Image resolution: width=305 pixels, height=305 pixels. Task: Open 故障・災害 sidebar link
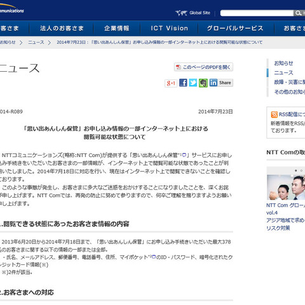coord(290,82)
